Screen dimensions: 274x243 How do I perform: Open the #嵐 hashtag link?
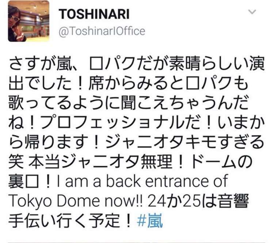(x=150, y=221)
